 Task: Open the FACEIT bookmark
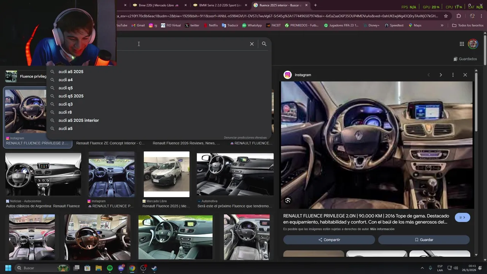pos(274,25)
